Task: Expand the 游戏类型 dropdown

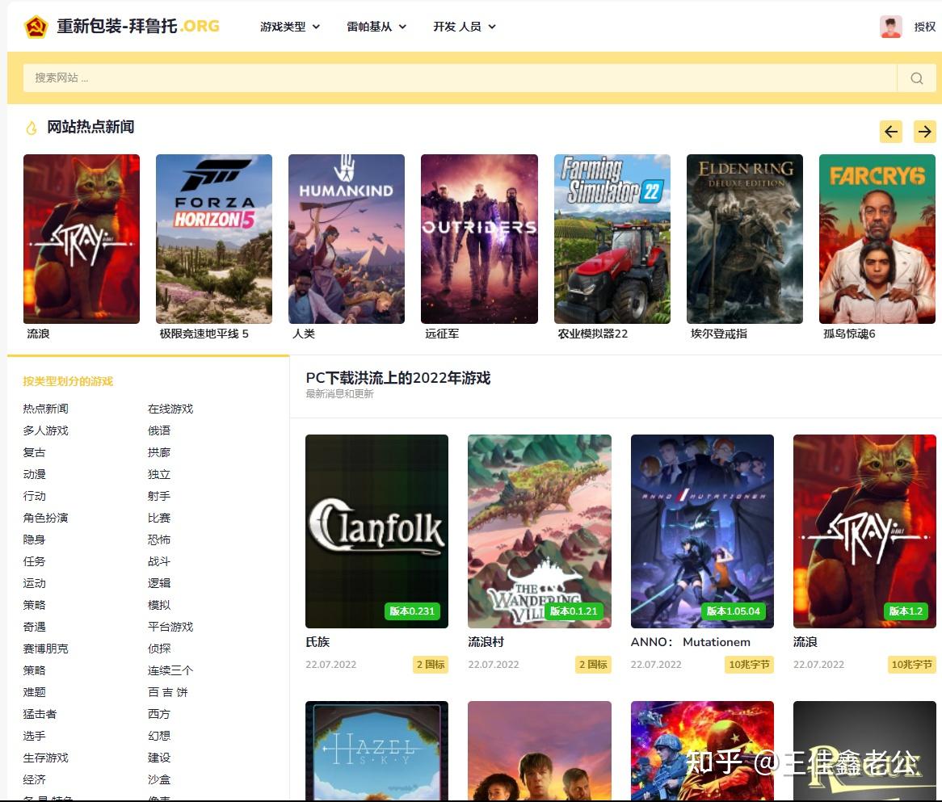Action: [x=289, y=26]
